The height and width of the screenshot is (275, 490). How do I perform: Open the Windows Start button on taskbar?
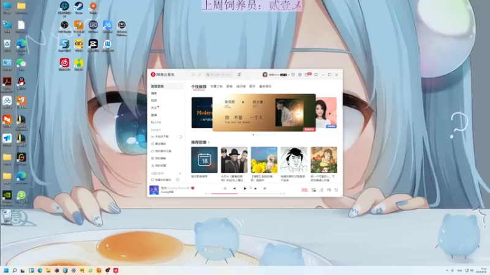tap(6, 270)
